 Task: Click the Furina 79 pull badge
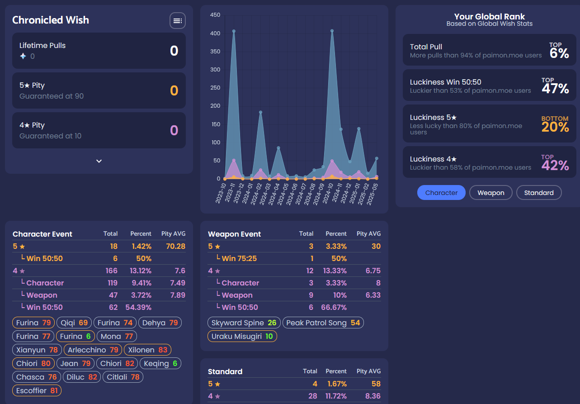tap(33, 323)
